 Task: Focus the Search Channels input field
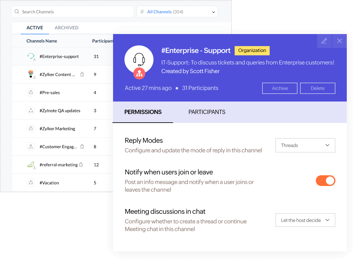[x=76, y=12]
